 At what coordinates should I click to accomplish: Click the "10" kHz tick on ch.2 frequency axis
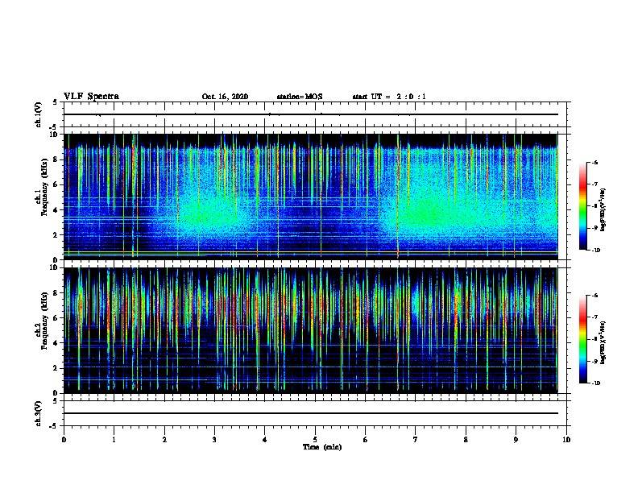coord(54,267)
